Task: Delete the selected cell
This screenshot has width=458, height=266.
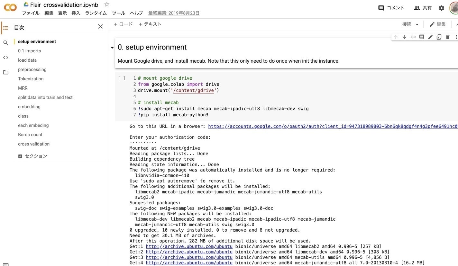Action: coord(448,37)
